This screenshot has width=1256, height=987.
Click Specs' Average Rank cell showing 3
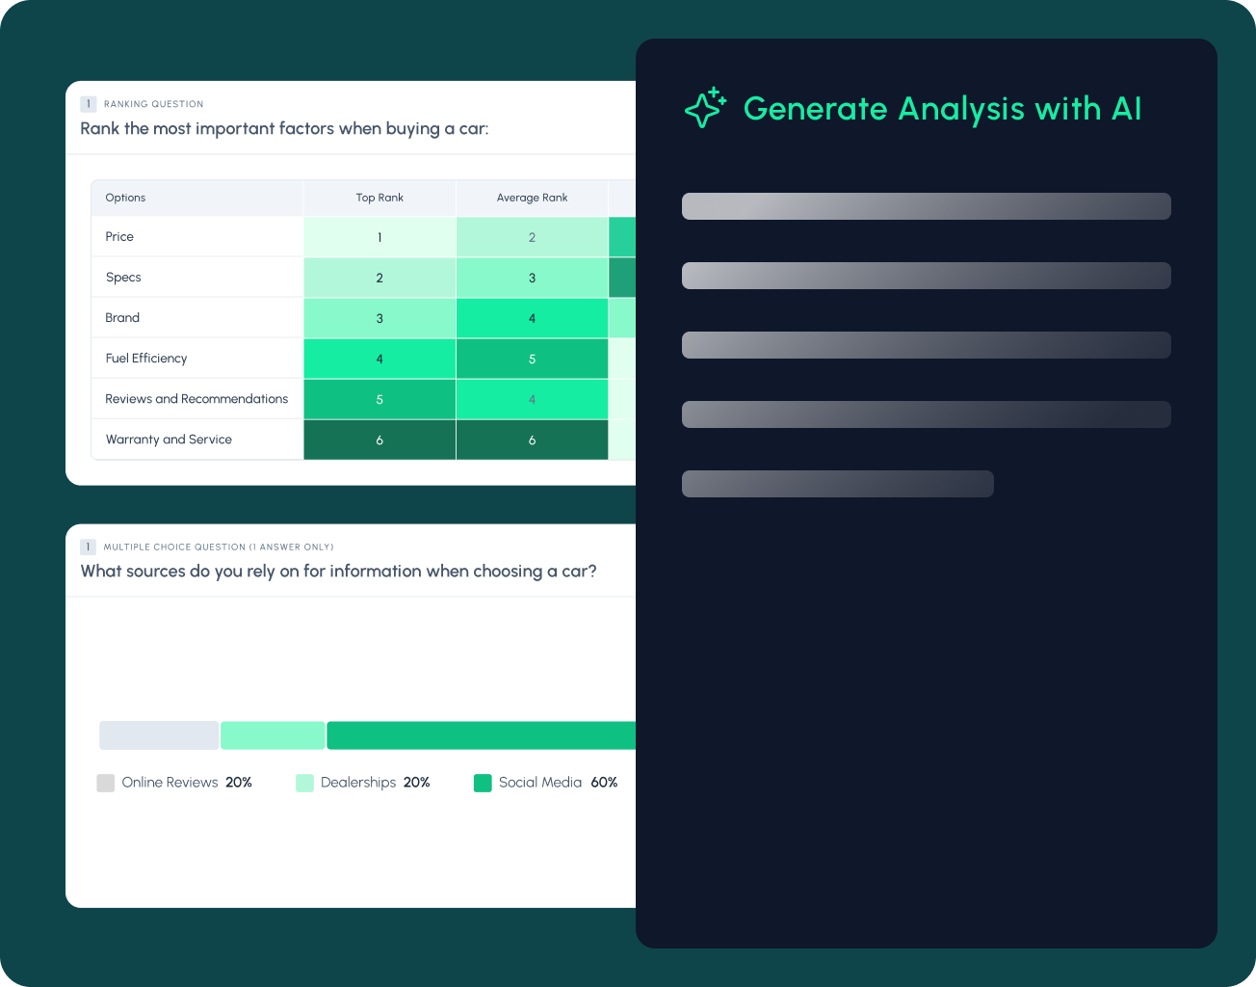point(532,278)
